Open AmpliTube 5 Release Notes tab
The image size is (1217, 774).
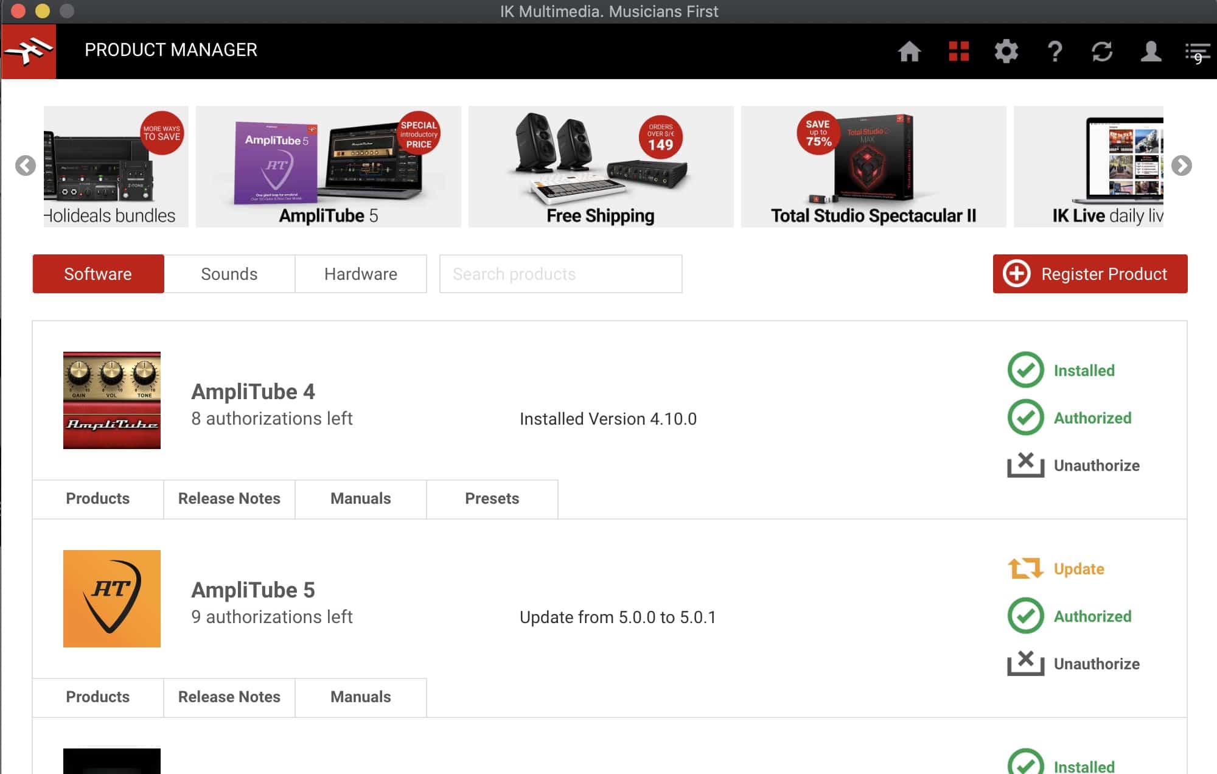pyautogui.click(x=229, y=697)
